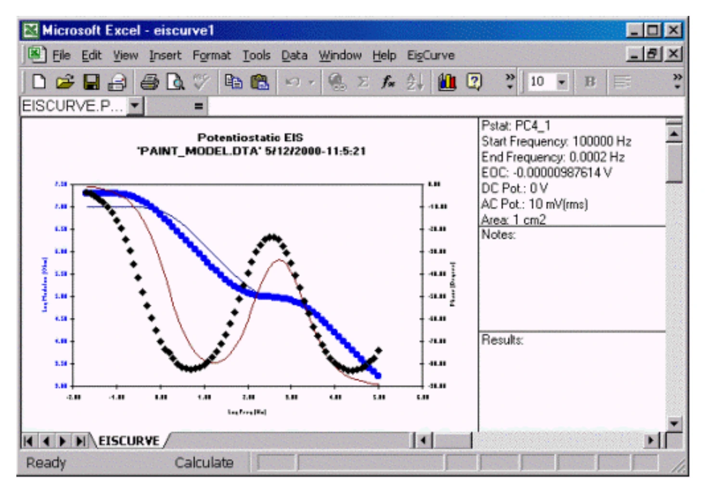Jump to the first sheet tab
The width and height of the screenshot is (706, 478).
28,440
